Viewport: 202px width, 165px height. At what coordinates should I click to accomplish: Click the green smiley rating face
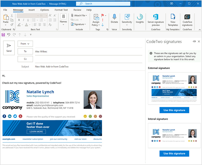click(x=90, y=116)
